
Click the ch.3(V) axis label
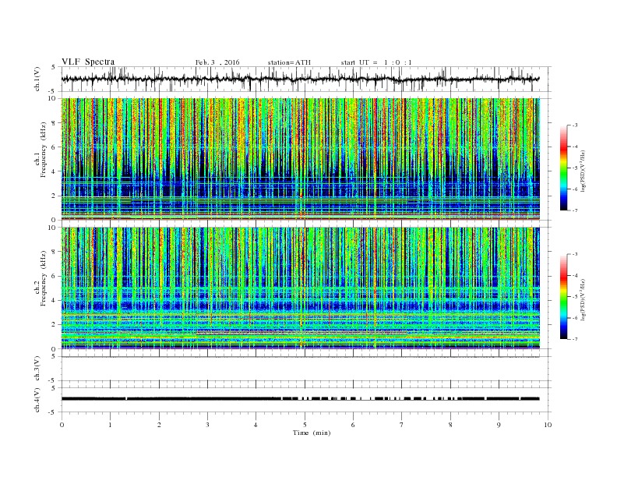pos(37,369)
